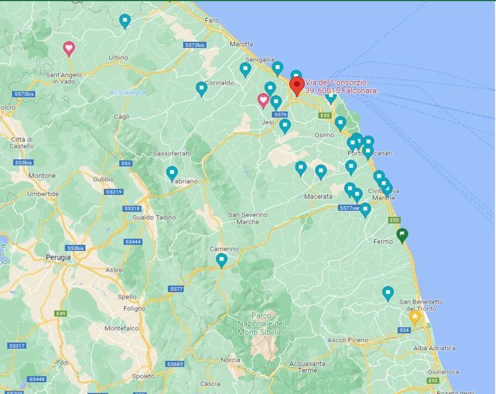The height and width of the screenshot is (394, 496).
Task: Click the Gubbio town label
Action: [103, 179]
